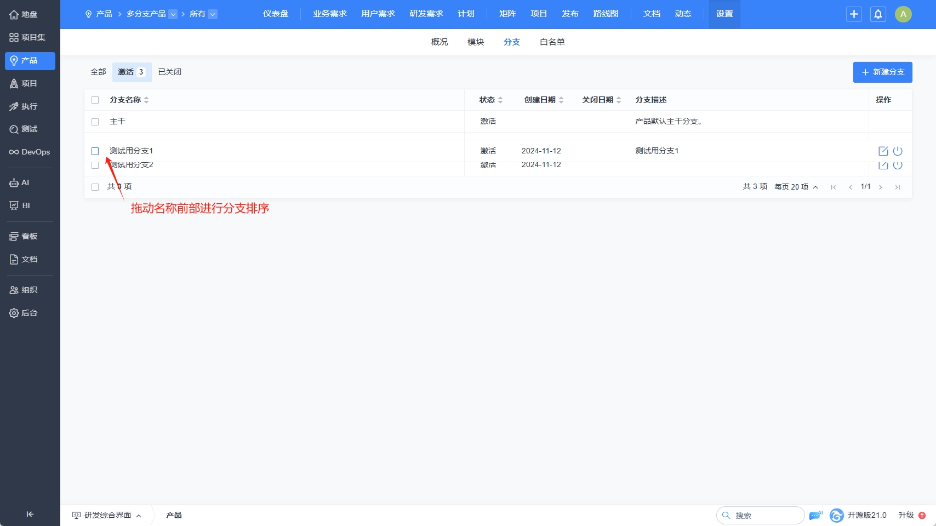Click the 新建分支 button
The height and width of the screenshot is (526, 936).
pos(882,72)
